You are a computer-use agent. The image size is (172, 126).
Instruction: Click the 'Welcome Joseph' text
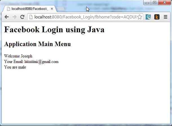18,56
